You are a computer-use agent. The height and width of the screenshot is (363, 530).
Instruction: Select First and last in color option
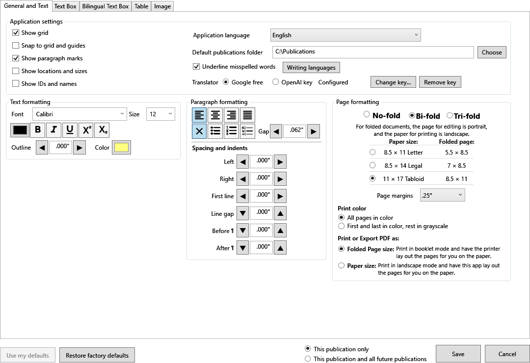[x=342, y=226]
